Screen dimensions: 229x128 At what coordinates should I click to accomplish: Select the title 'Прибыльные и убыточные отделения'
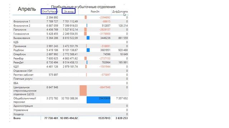(x=83, y=7)
